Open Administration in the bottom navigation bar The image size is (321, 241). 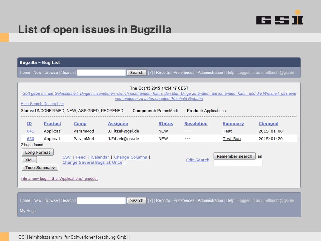(210, 200)
